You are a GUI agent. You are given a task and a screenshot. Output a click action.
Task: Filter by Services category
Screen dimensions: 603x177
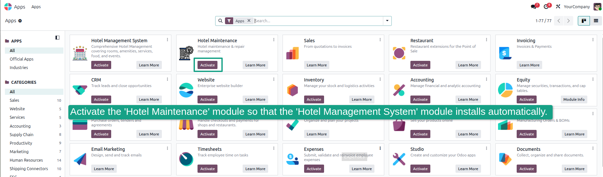click(34, 117)
